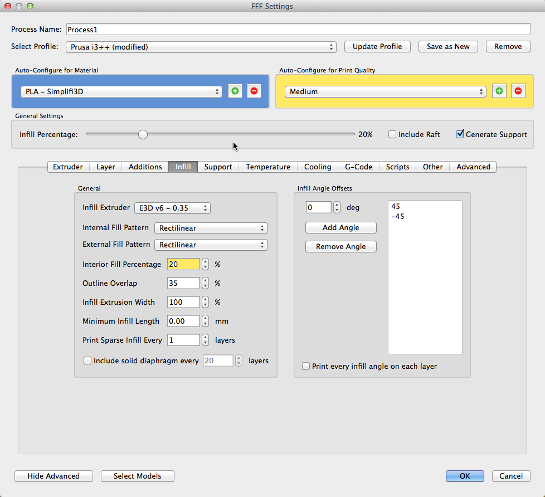Open the PLA - Simplifi3D material dropdown

click(x=121, y=92)
